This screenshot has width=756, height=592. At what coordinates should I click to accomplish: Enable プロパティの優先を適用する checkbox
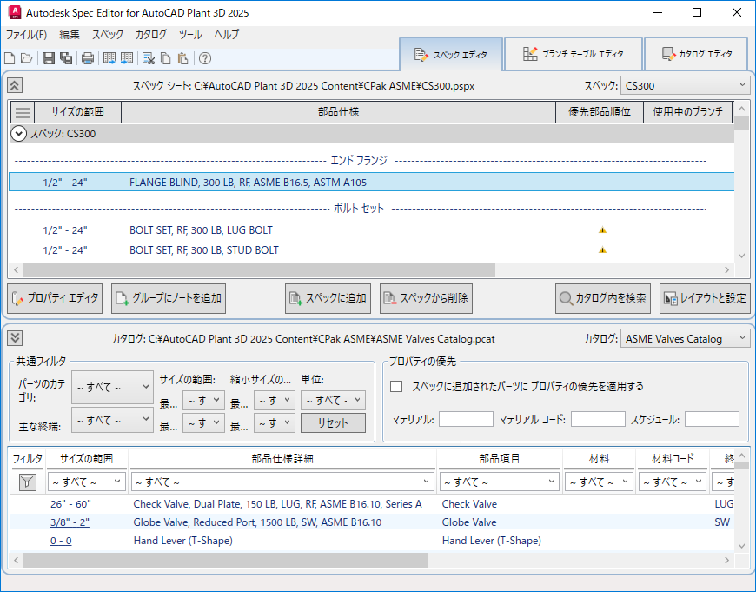pyautogui.click(x=396, y=387)
